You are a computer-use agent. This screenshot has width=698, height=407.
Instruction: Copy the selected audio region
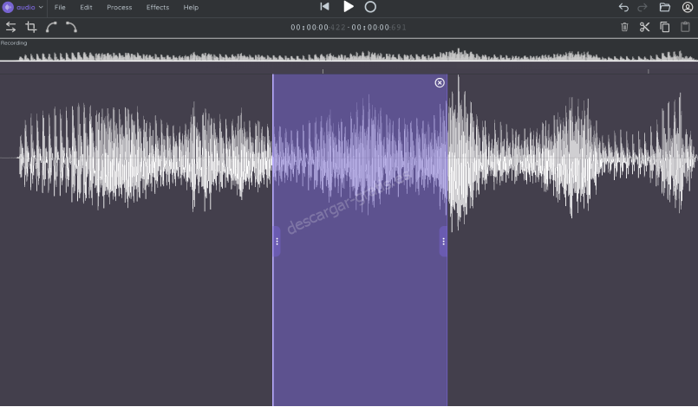(665, 27)
